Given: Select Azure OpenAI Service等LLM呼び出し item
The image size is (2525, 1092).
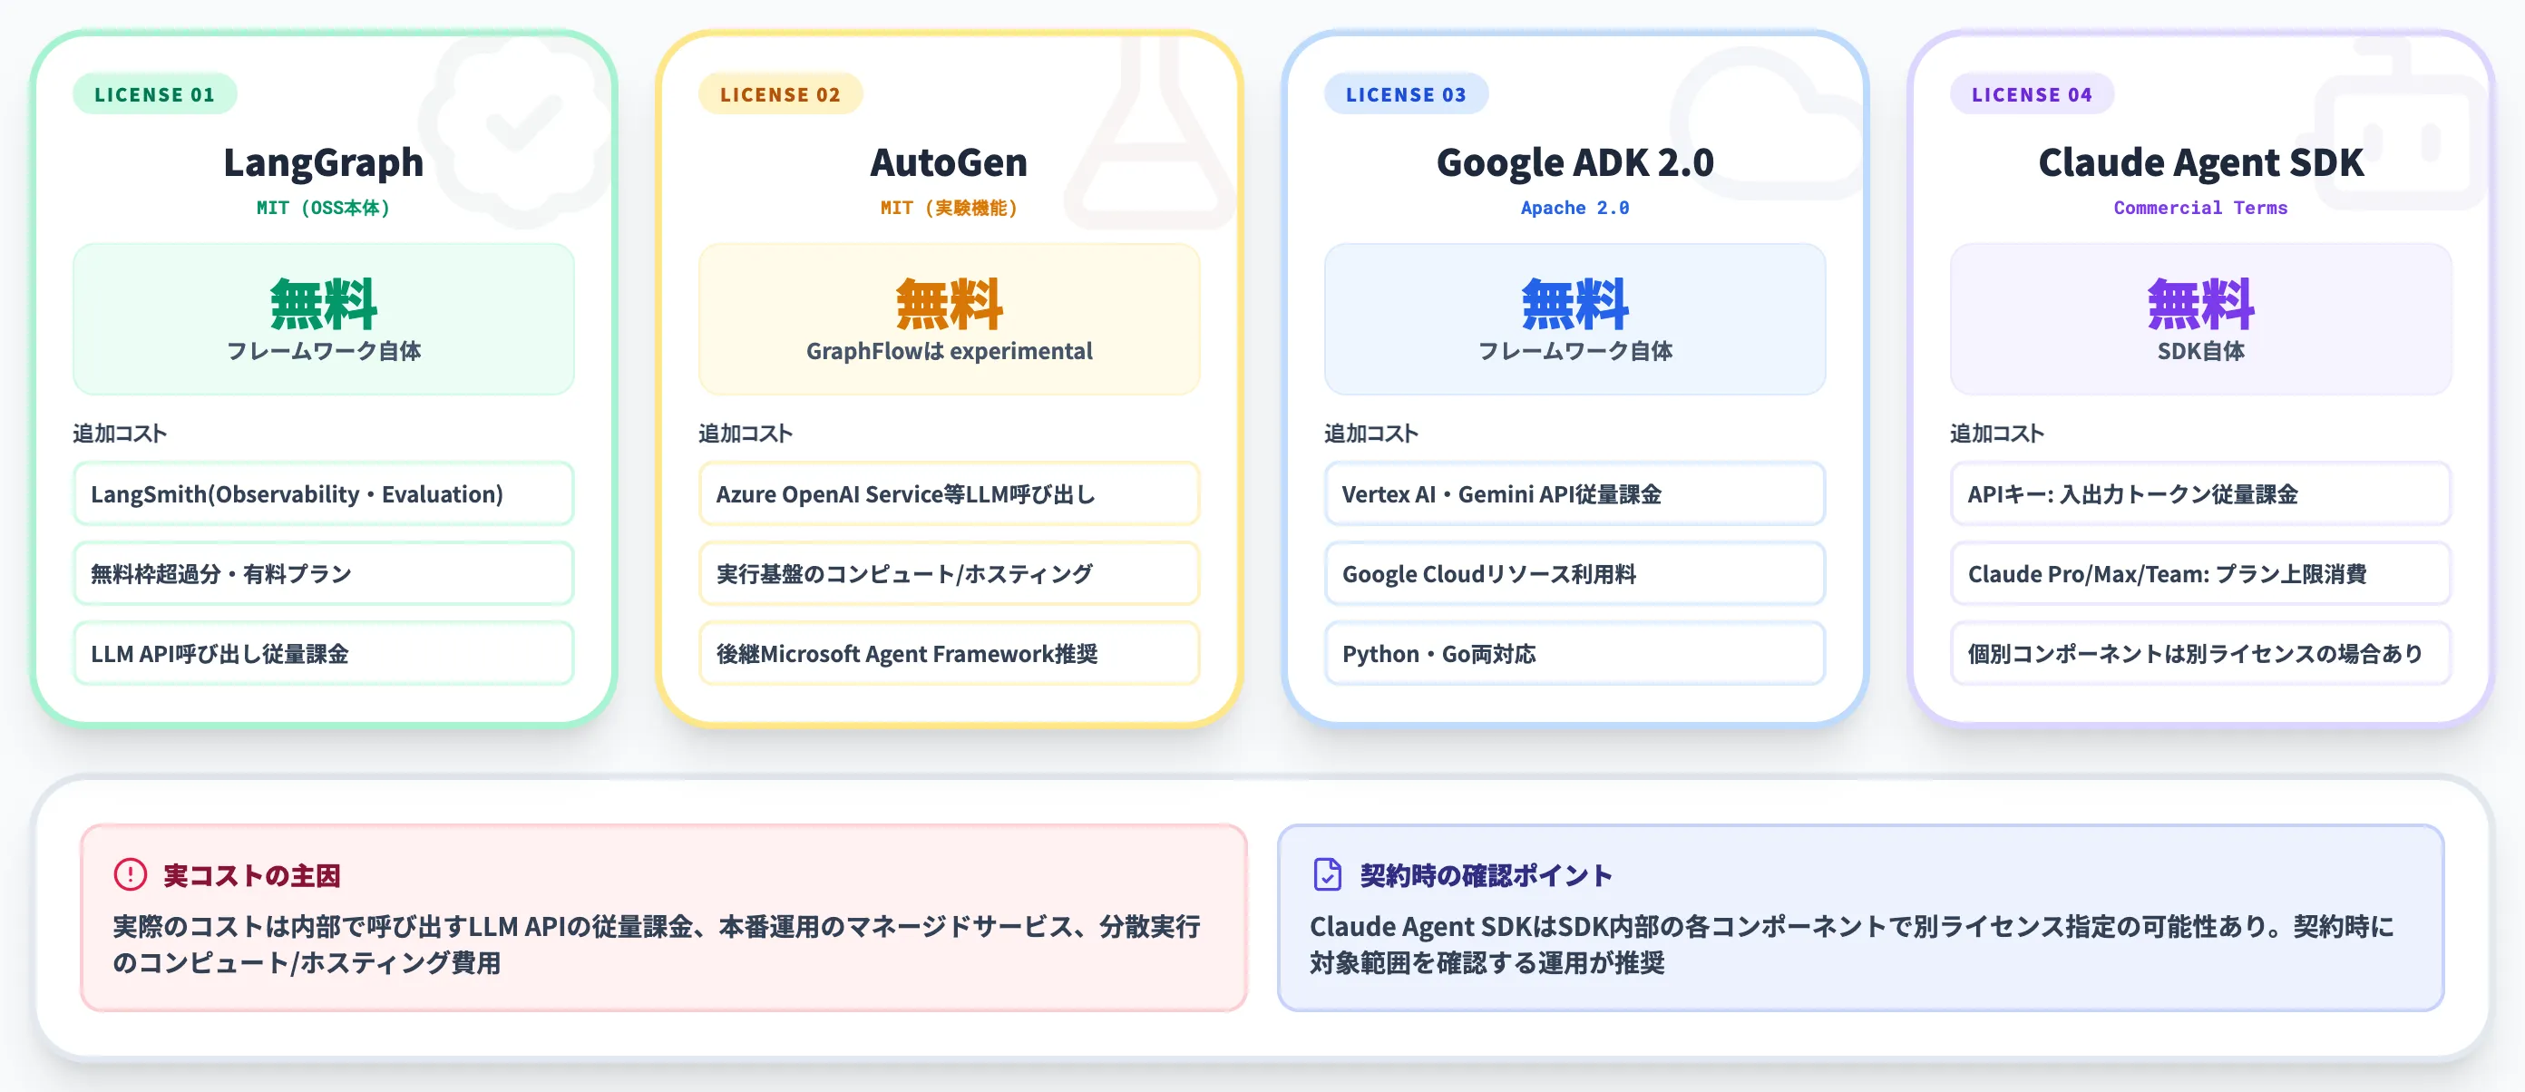Looking at the screenshot, I should tap(949, 494).
